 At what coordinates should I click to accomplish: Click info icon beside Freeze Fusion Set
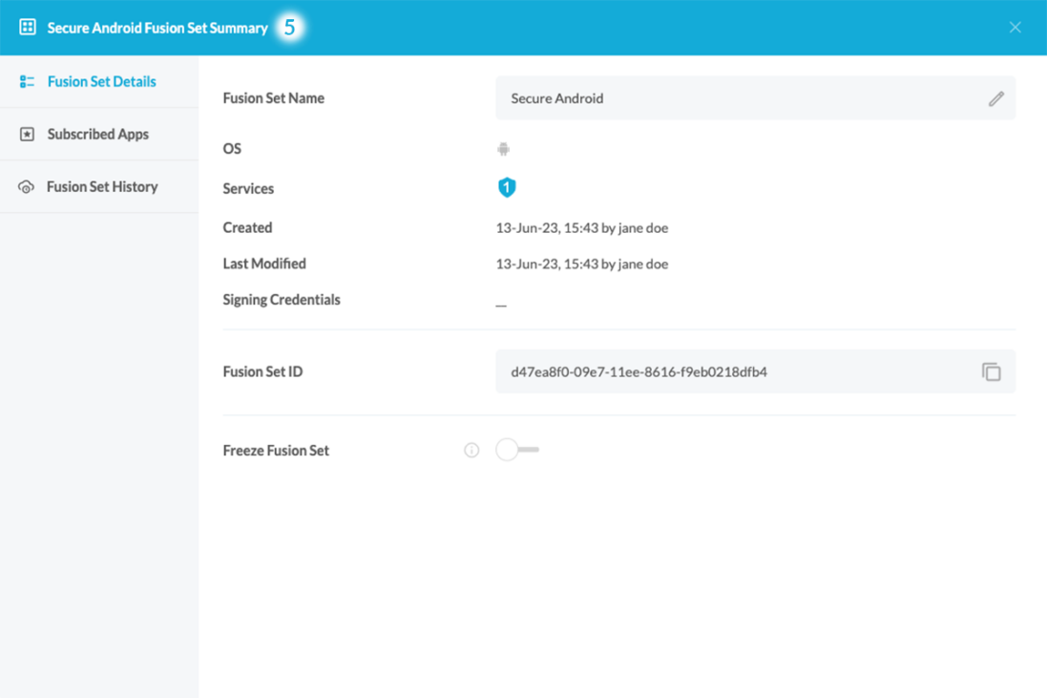pyautogui.click(x=471, y=450)
